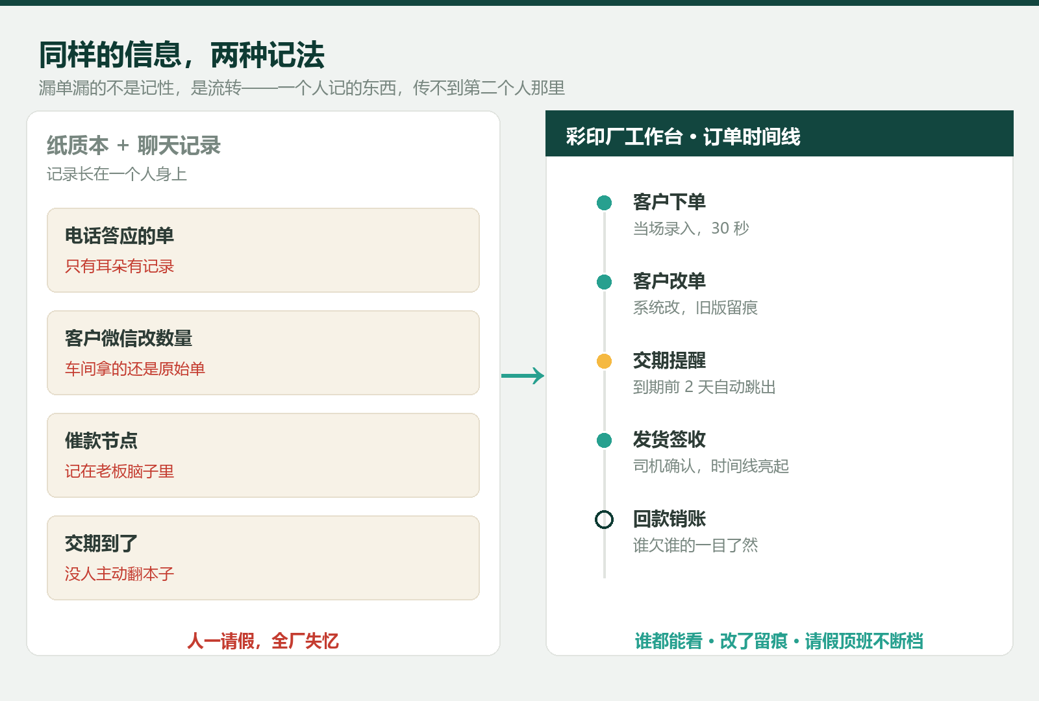Click the heading 同样的信息，两种记法
The width and height of the screenshot is (1039, 701).
coord(182,55)
